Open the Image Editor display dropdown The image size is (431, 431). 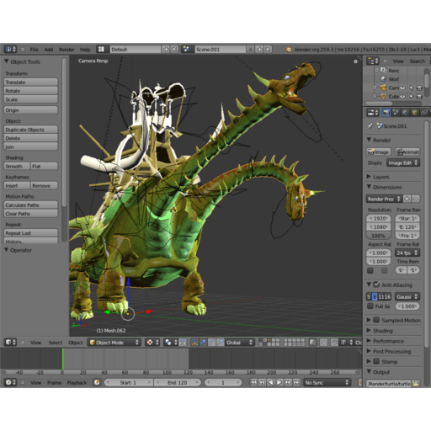(x=403, y=162)
